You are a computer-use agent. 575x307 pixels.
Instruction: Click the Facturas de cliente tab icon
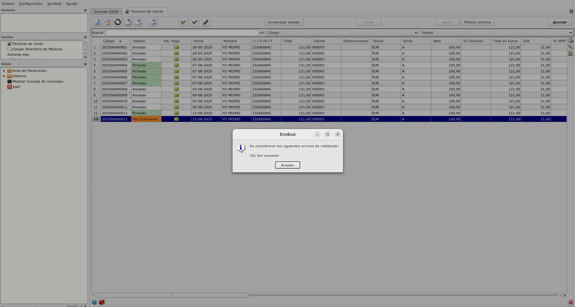pyautogui.click(x=127, y=11)
